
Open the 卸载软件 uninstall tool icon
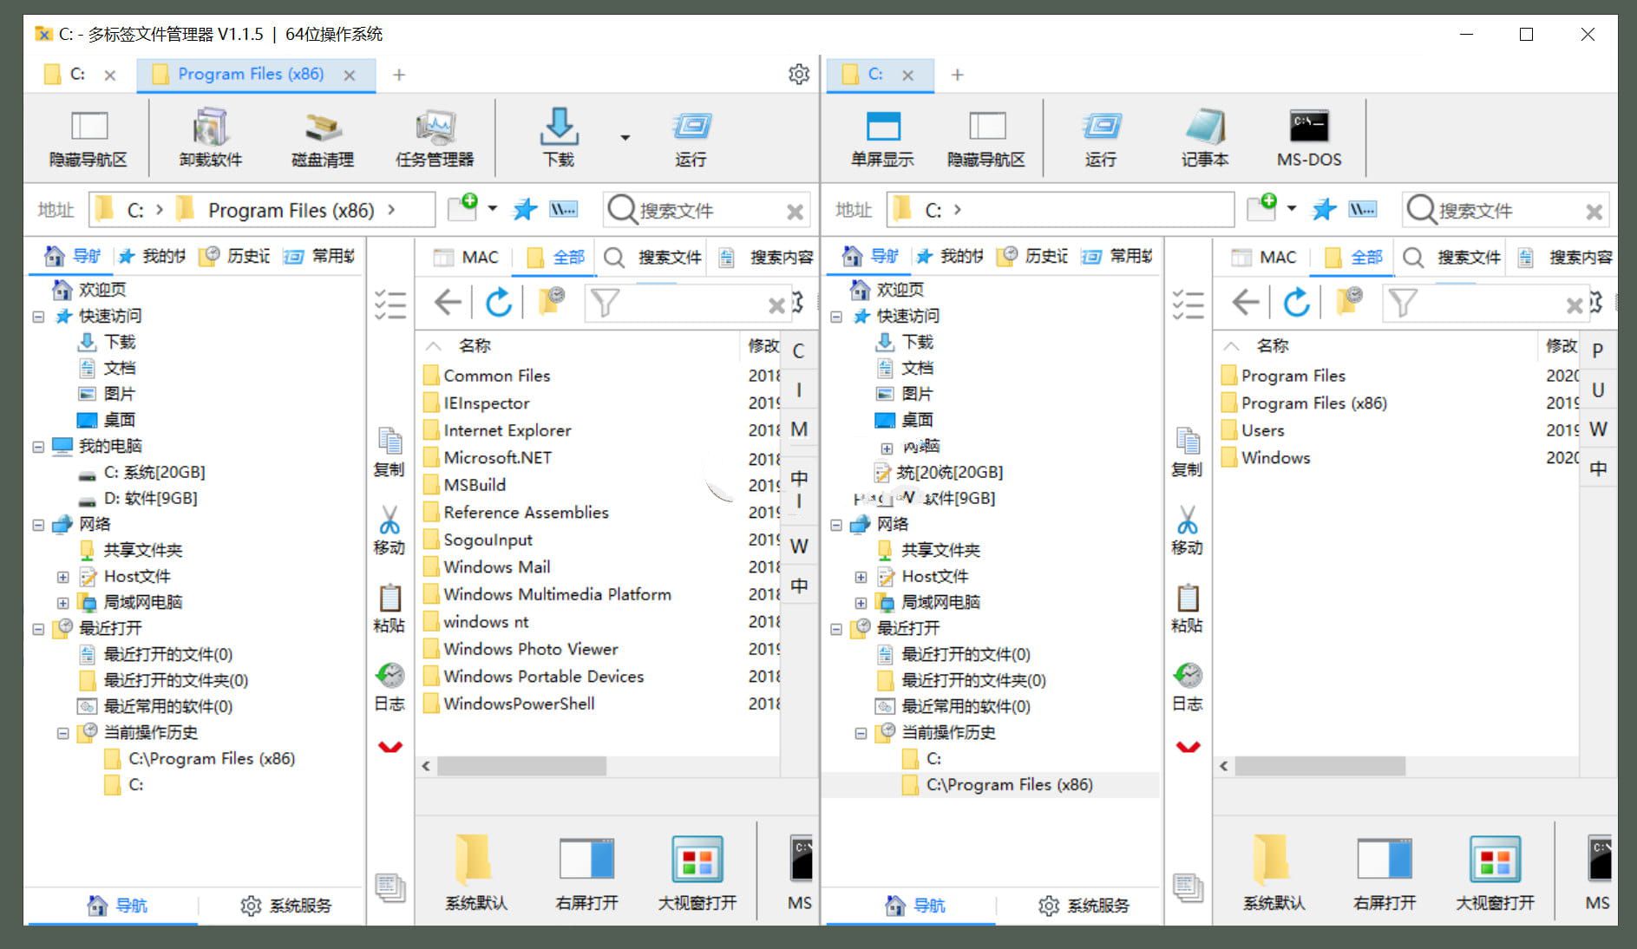[208, 137]
